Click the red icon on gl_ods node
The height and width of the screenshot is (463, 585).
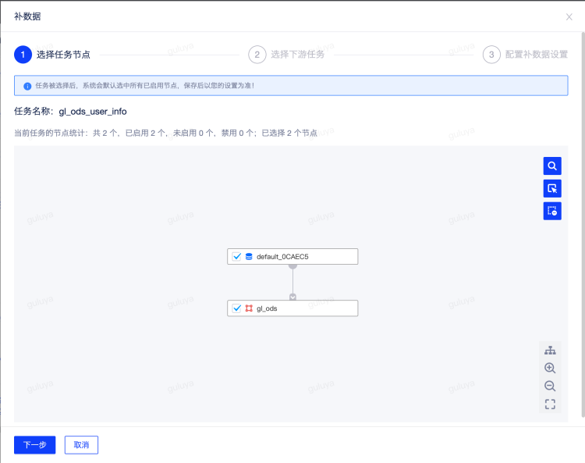click(249, 308)
